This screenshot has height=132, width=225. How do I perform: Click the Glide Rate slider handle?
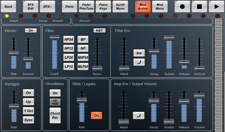pyautogui.click(x=82, y=100)
